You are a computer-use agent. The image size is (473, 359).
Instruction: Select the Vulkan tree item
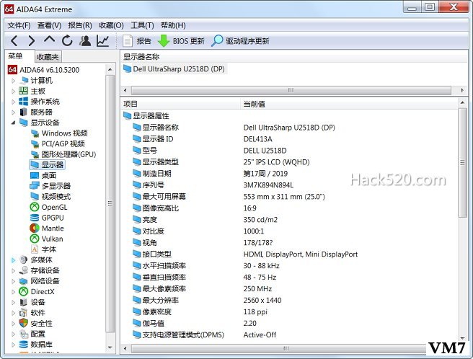pyautogui.click(x=47, y=239)
